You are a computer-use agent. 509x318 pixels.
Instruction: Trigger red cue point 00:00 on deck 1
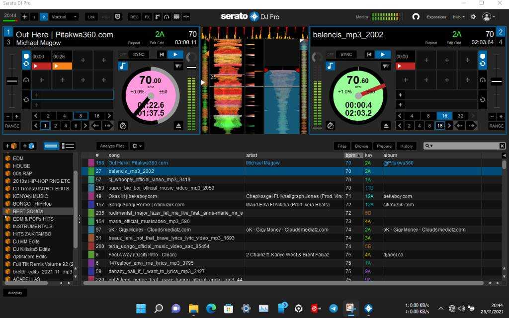tap(41, 66)
